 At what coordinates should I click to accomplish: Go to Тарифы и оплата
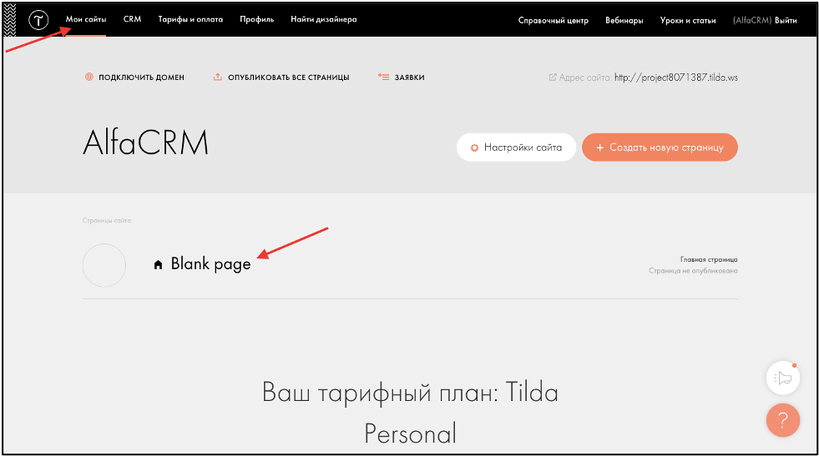click(190, 19)
